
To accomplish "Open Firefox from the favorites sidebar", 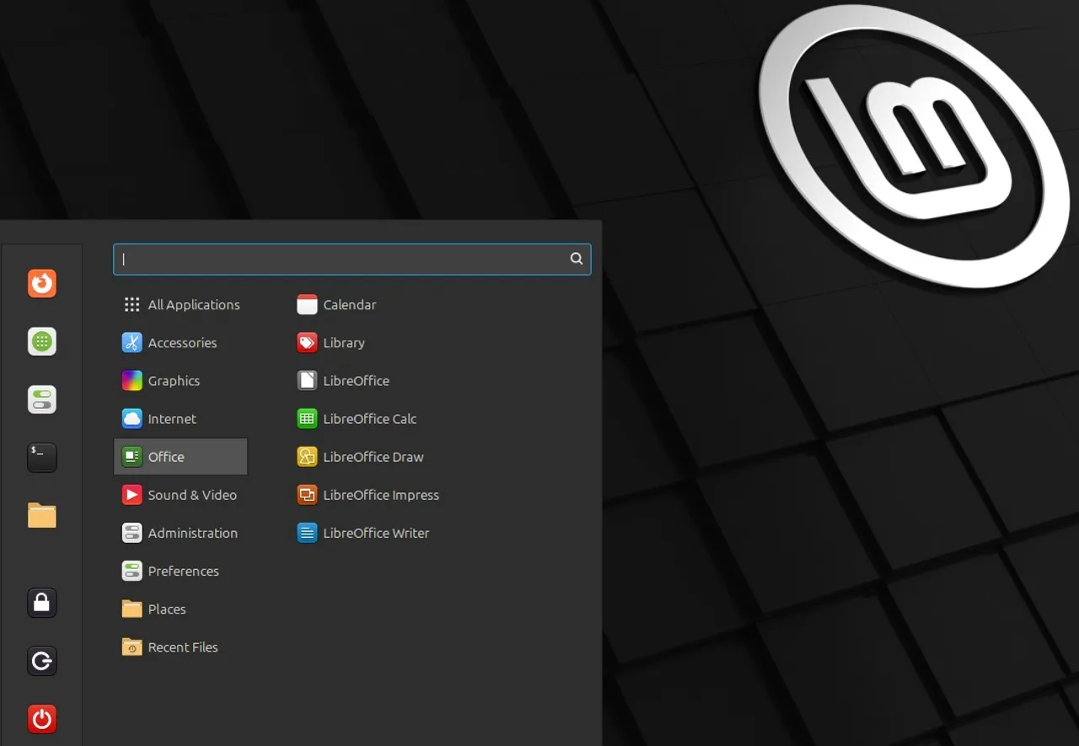I will 42,283.
